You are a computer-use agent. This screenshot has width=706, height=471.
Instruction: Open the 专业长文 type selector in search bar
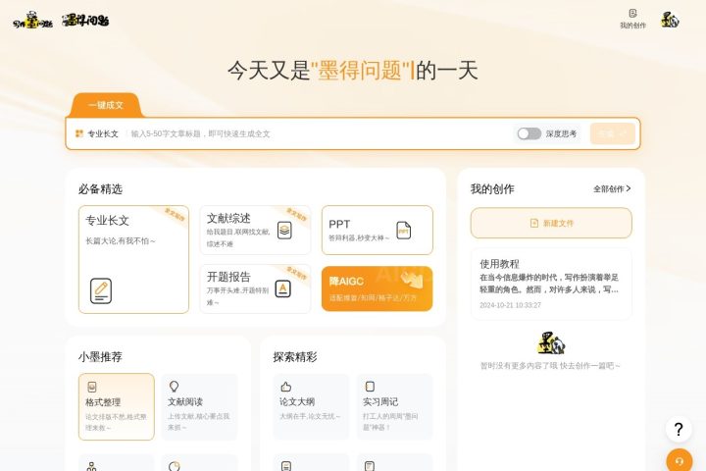97,133
